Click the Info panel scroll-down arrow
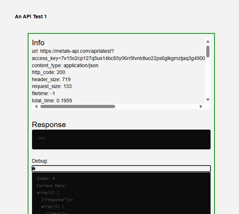 click(x=208, y=99)
